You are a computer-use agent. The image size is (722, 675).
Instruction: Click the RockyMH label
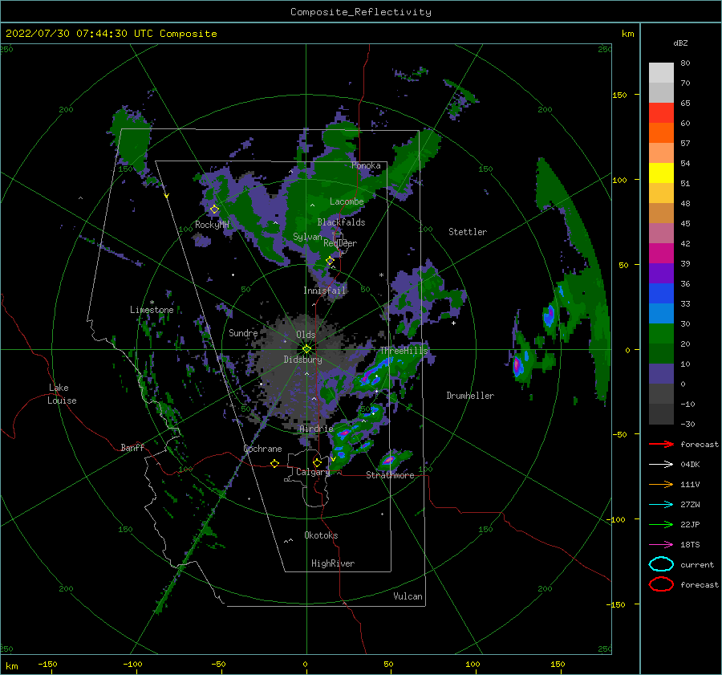[212, 225]
